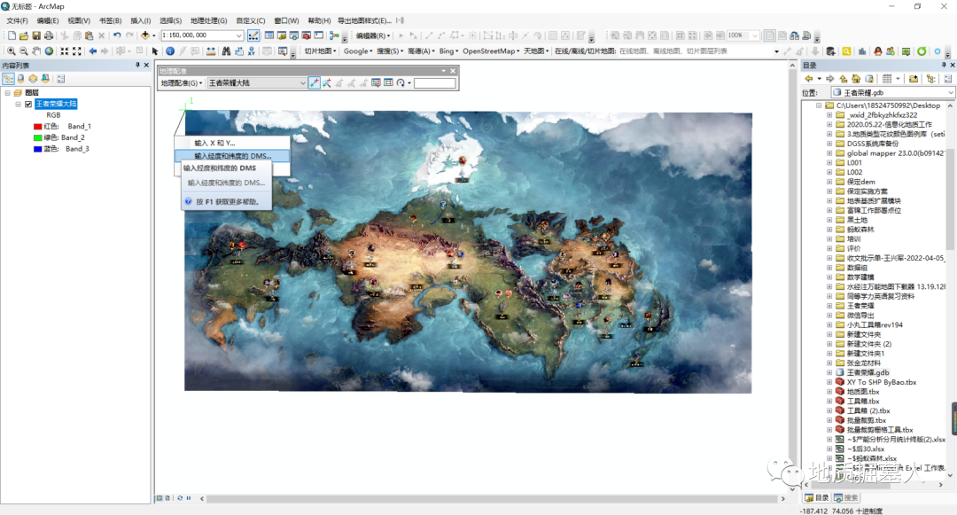List layers by drawing order
This screenshot has height=515, width=957.
click(x=8, y=79)
